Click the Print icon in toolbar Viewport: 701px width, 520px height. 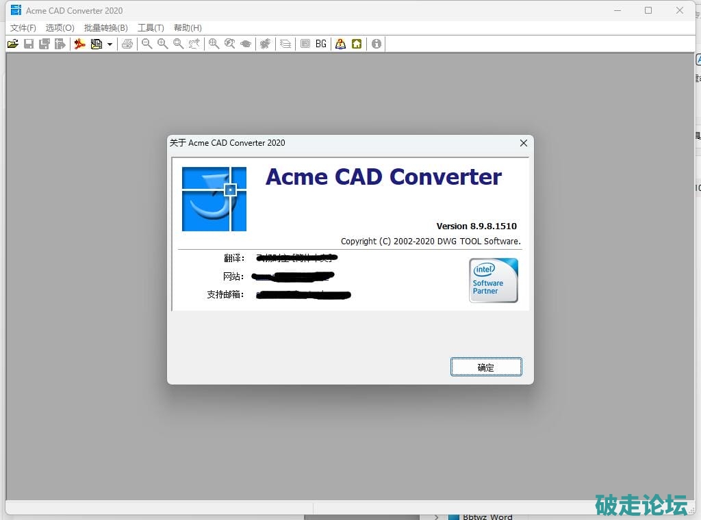point(127,44)
